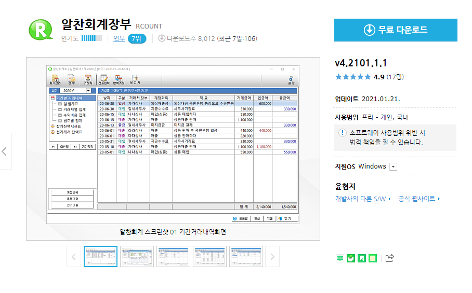The width and height of the screenshot is (472, 293).
Task: Open the green R RCOUNT app logo
Action: pos(41,30)
